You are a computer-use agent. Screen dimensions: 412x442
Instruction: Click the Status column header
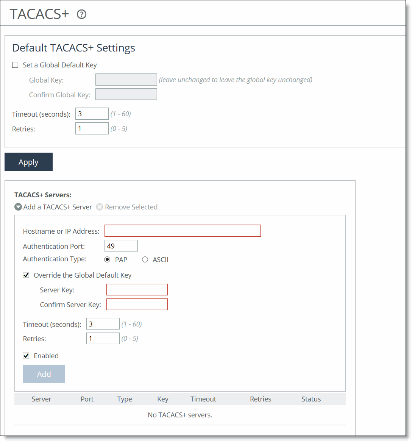coord(311,399)
